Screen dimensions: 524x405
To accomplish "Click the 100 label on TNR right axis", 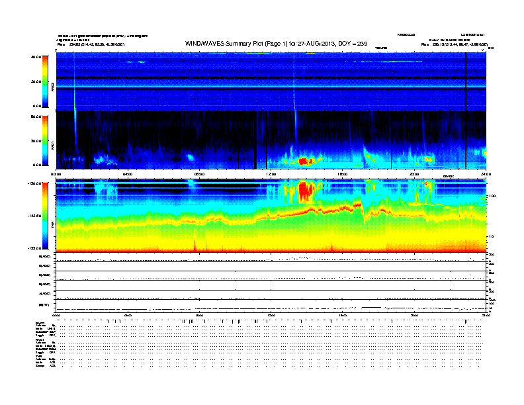I will [492, 196].
